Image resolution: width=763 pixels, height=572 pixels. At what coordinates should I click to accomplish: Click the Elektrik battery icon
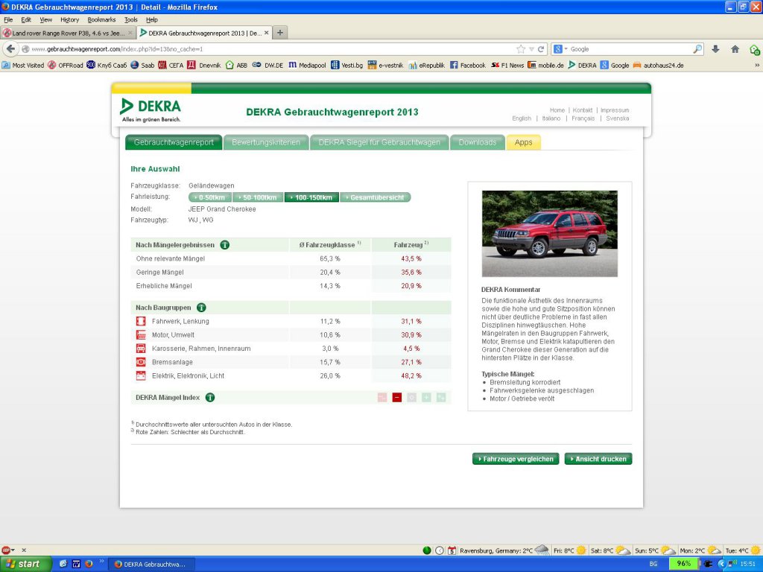141,375
